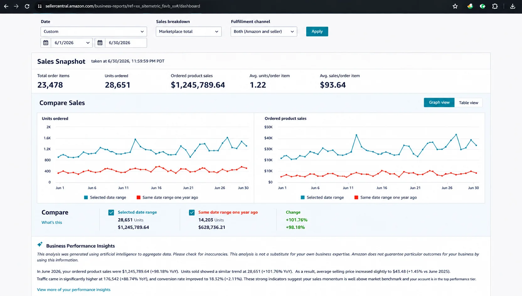This screenshot has width=522, height=296.
Task: Click the $628,736.21 last-year sales value
Action: (212, 227)
